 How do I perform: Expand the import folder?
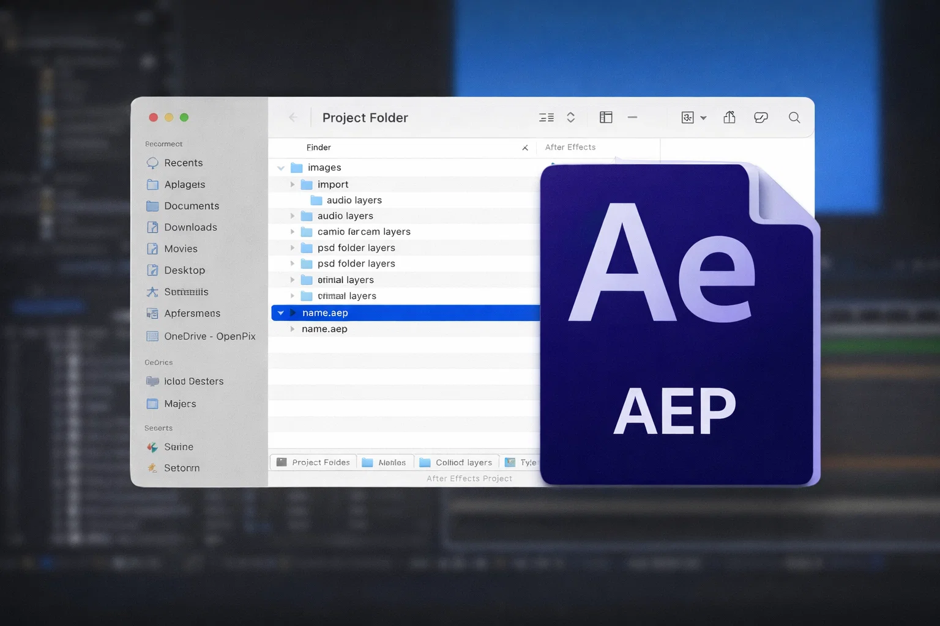pyautogui.click(x=293, y=184)
